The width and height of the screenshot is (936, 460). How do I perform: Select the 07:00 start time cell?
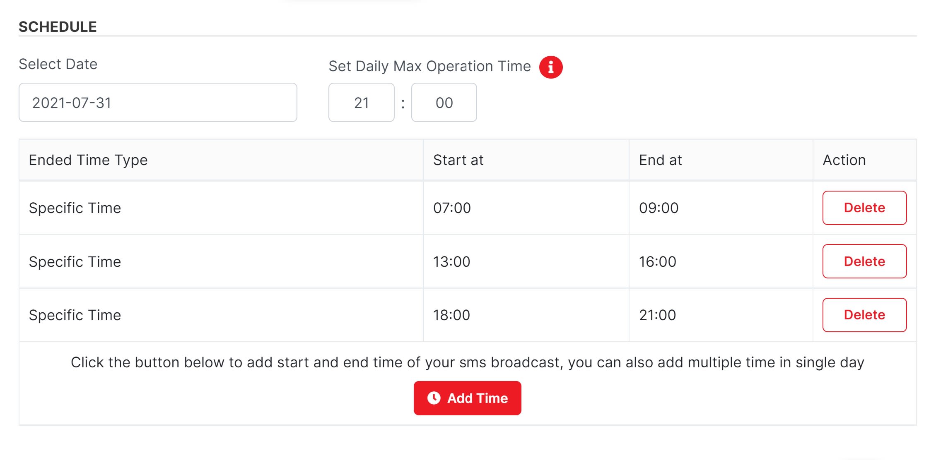click(x=452, y=208)
